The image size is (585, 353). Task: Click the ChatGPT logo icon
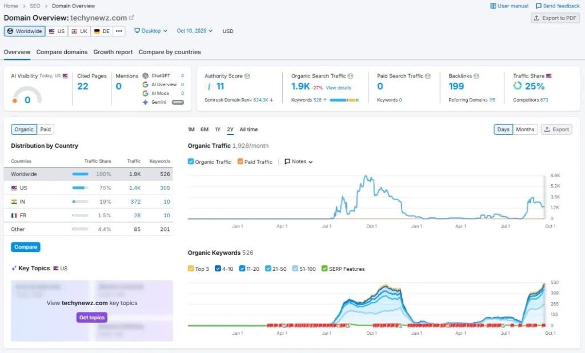click(x=146, y=76)
